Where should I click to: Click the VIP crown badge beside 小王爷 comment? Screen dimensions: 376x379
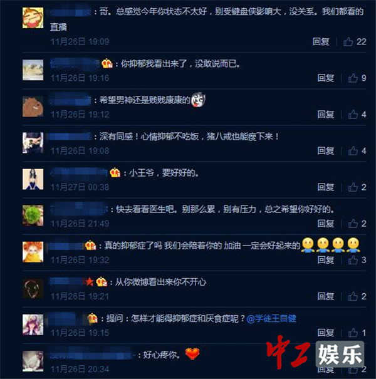115,173
